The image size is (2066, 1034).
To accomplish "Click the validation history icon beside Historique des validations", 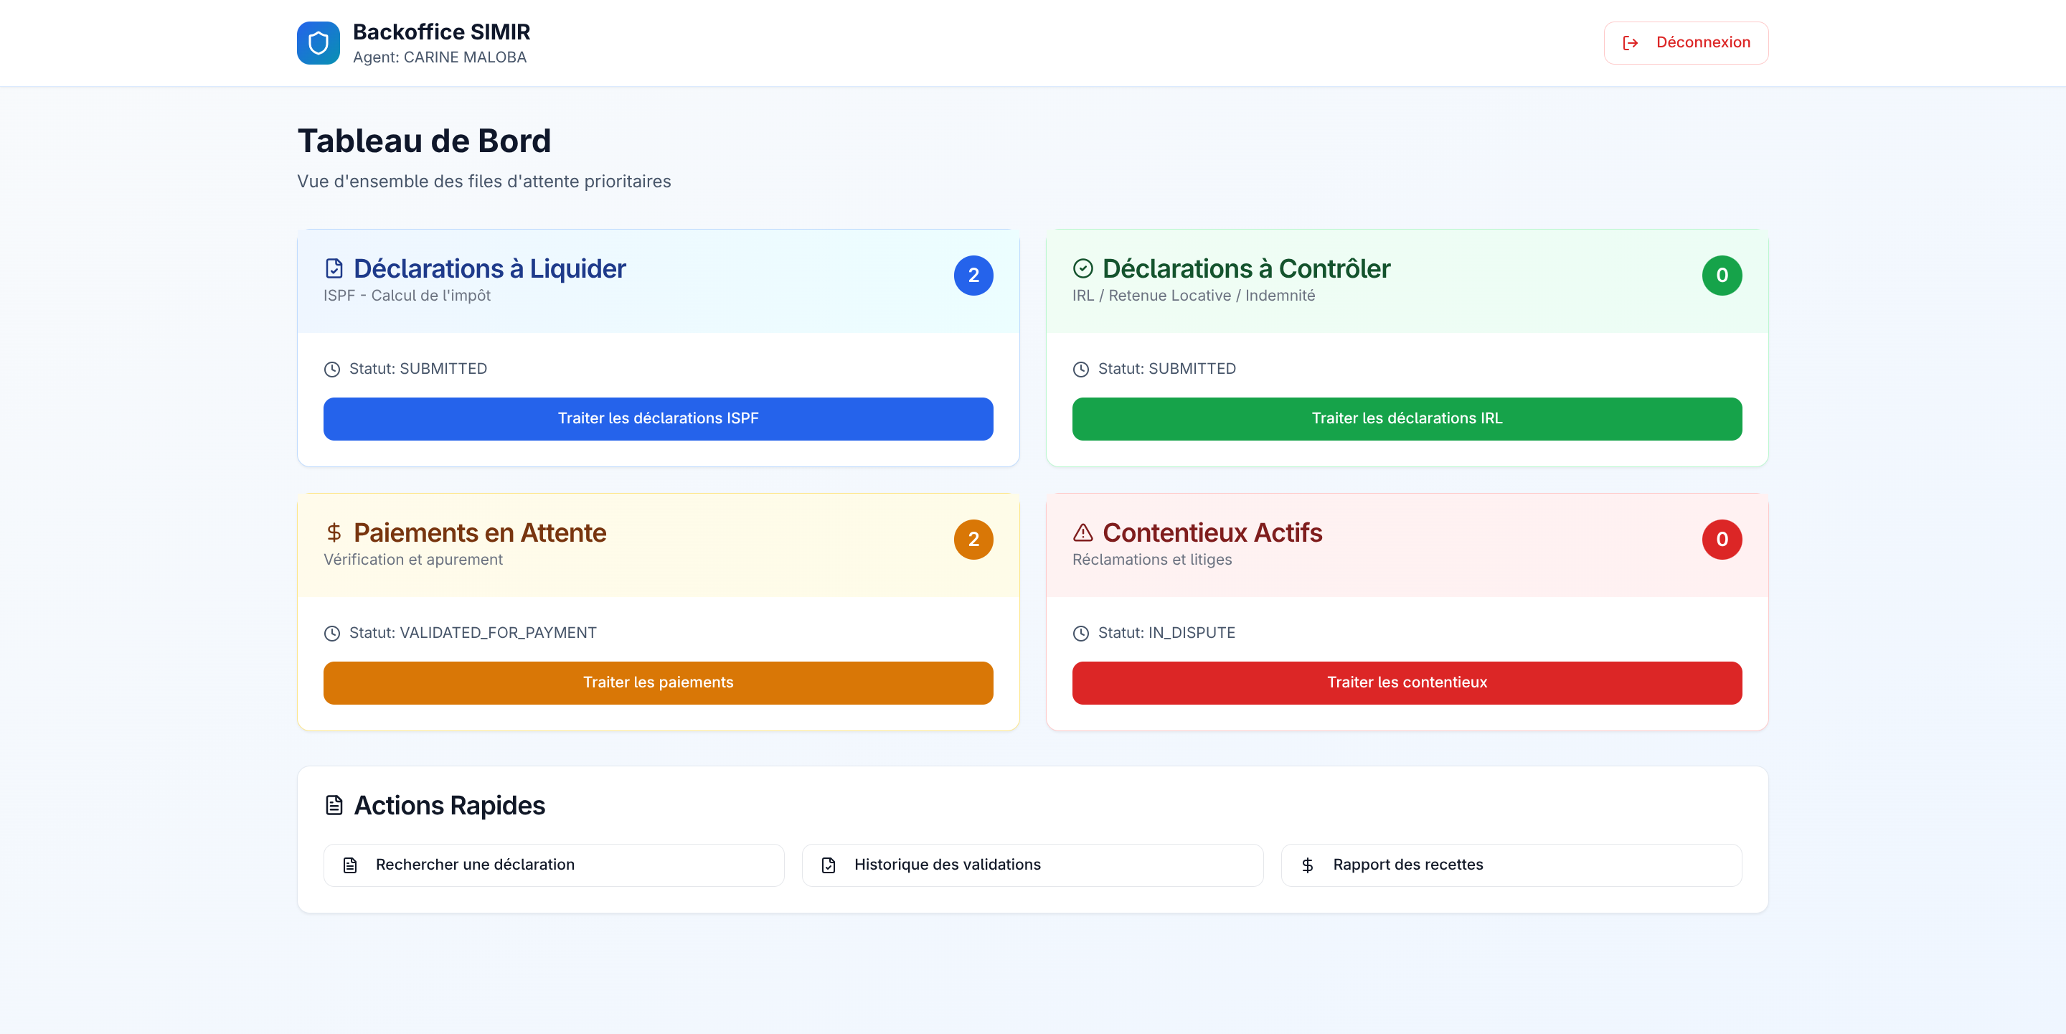I will click(829, 865).
